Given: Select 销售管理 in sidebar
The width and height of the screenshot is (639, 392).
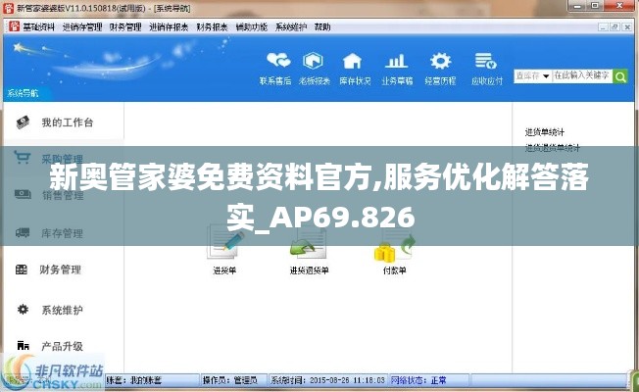Looking at the screenshot, I should pos(63,195).
